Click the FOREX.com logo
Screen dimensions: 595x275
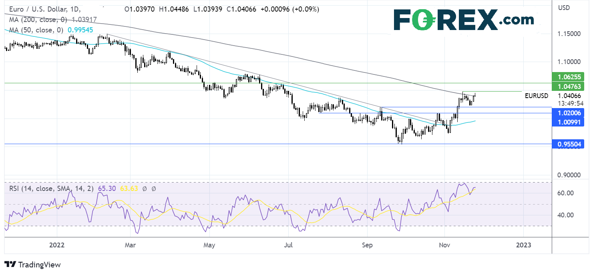pyautogui.click(x=464, y=20)
